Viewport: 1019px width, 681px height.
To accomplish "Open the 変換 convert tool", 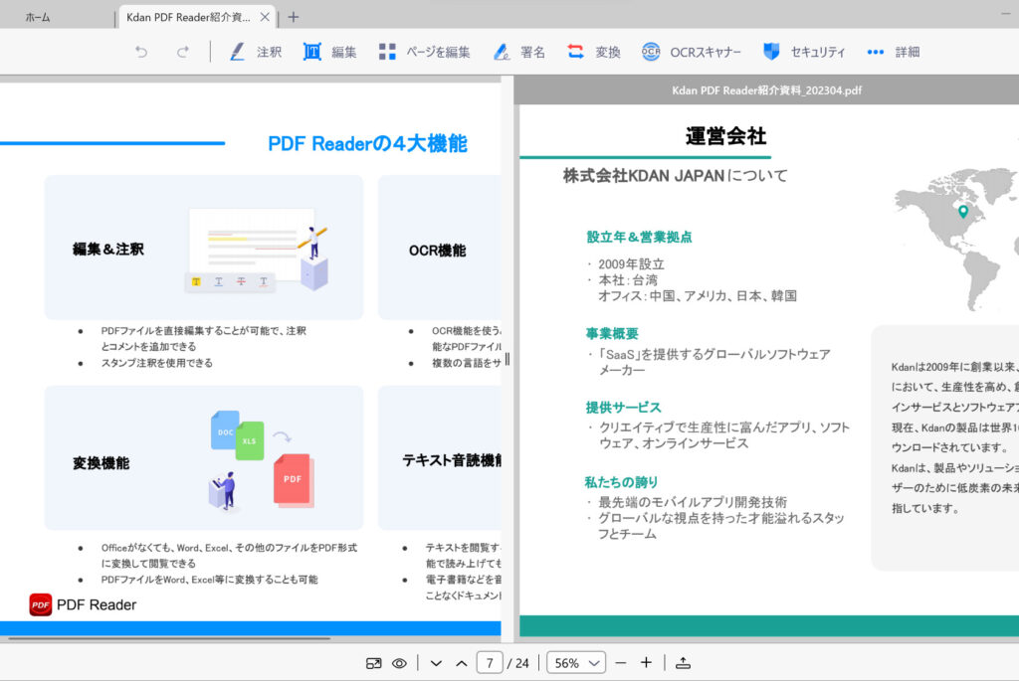I will [594, 52].
